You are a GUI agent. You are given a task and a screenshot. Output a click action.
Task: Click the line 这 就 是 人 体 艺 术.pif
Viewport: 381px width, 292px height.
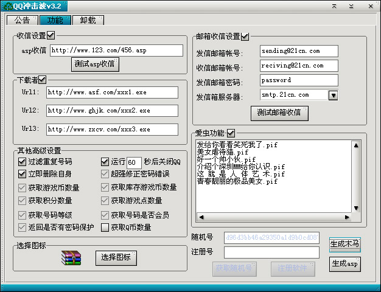pos(241,174)
